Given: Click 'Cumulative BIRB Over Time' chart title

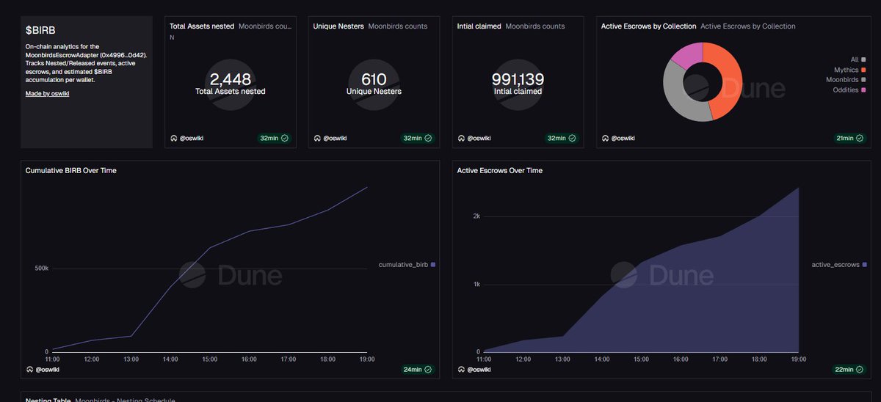Looking at the screenshot, I should 71,170.
